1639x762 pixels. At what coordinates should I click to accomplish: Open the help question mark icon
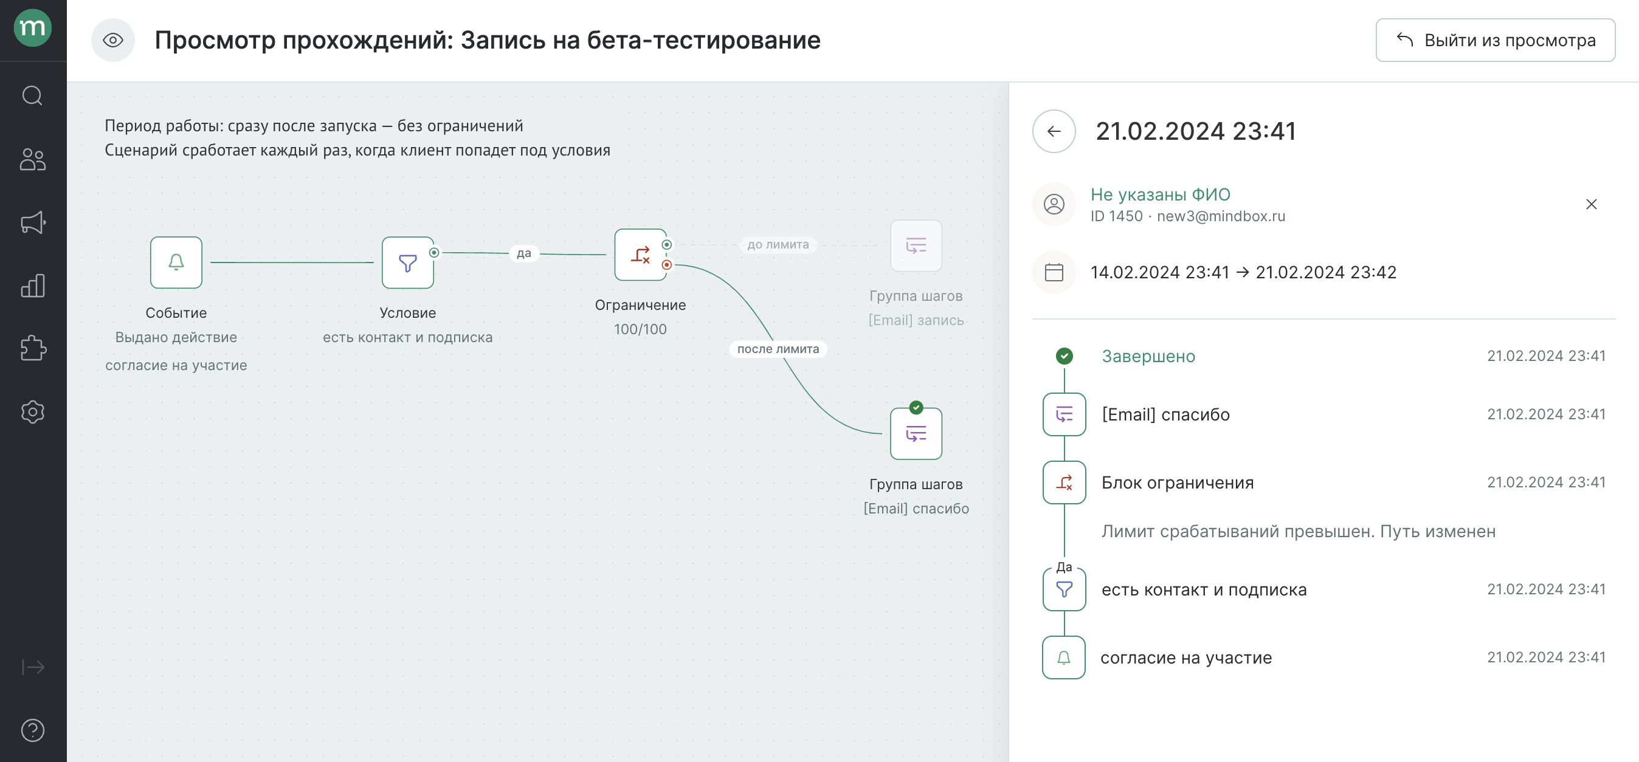tap(32, 730)
